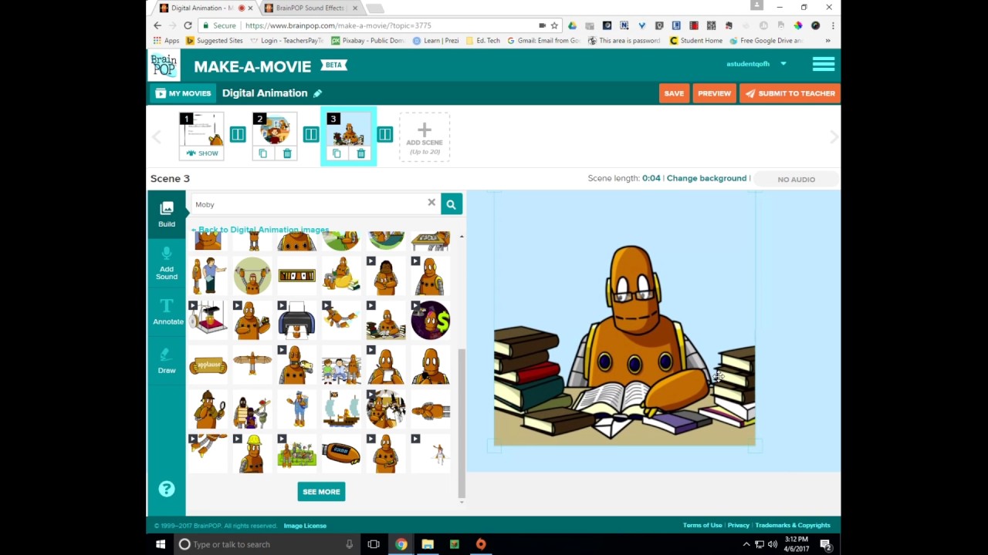
Task: Open the Annotate text tool
Action: click(x=167, y=312)
